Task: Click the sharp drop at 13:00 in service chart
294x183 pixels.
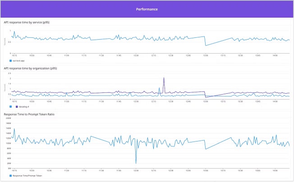Action: click(206, 45)
